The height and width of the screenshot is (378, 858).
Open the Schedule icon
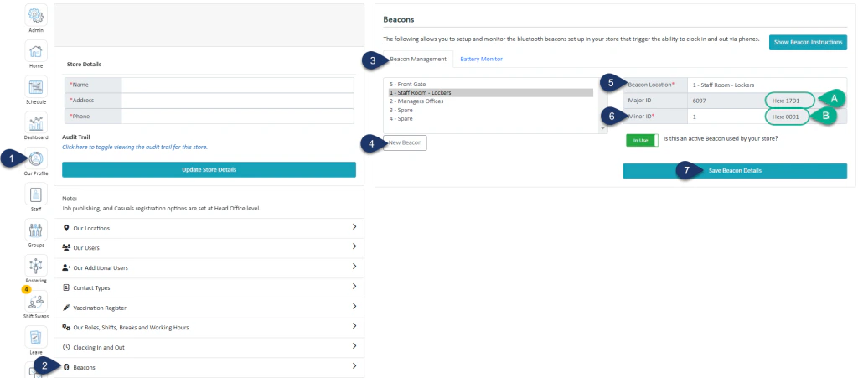(x=36, y=87)
